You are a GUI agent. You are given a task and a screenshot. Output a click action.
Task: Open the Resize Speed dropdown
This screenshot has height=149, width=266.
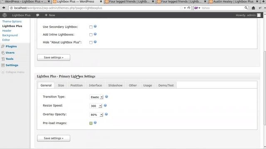(96, 106)
